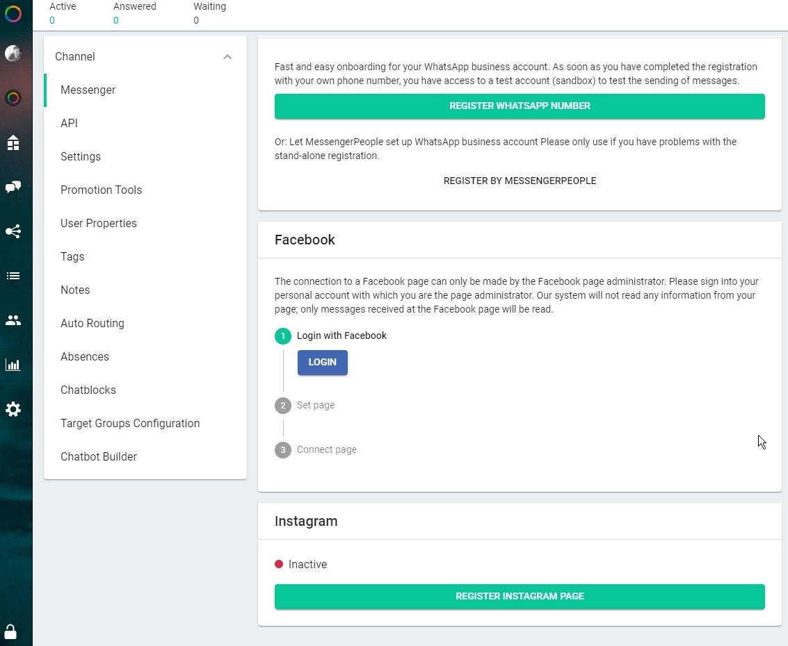Screen dimensions: 788x646
Task: Open Promotion Tools
Action: tap(145, 190)
